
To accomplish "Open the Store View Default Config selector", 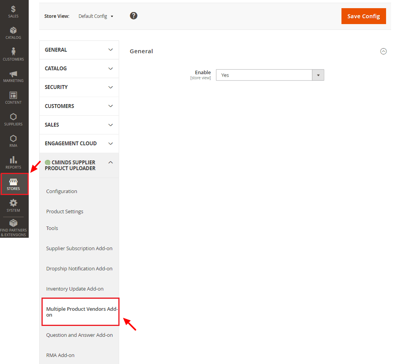I will coord(95,16).
